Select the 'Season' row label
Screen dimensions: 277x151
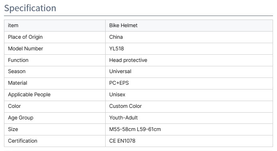[17, 72]
